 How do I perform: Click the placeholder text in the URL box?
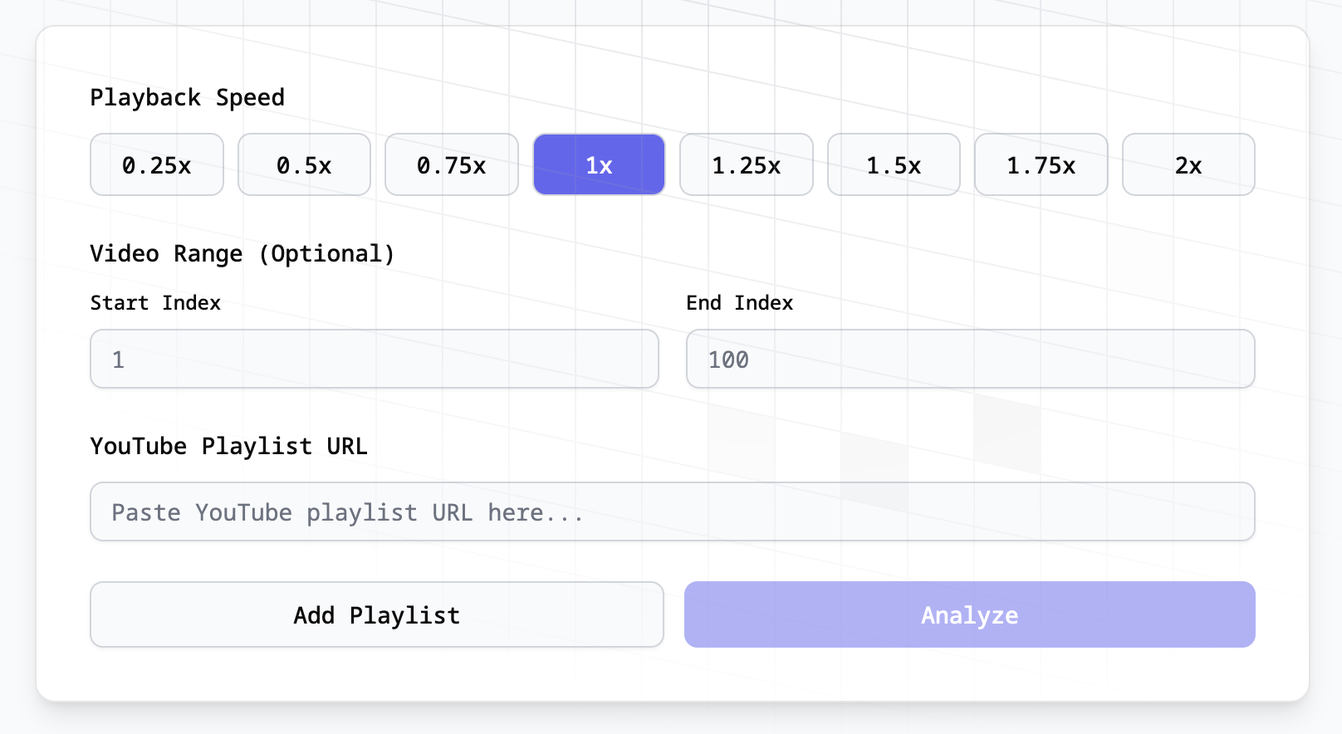[347, 512]
